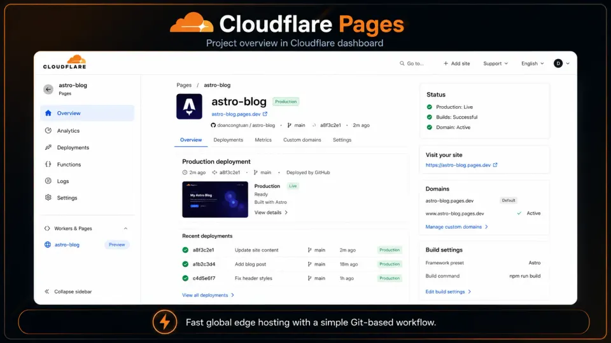Click the green check beside Builds: Successful

[x=430, y=117]
